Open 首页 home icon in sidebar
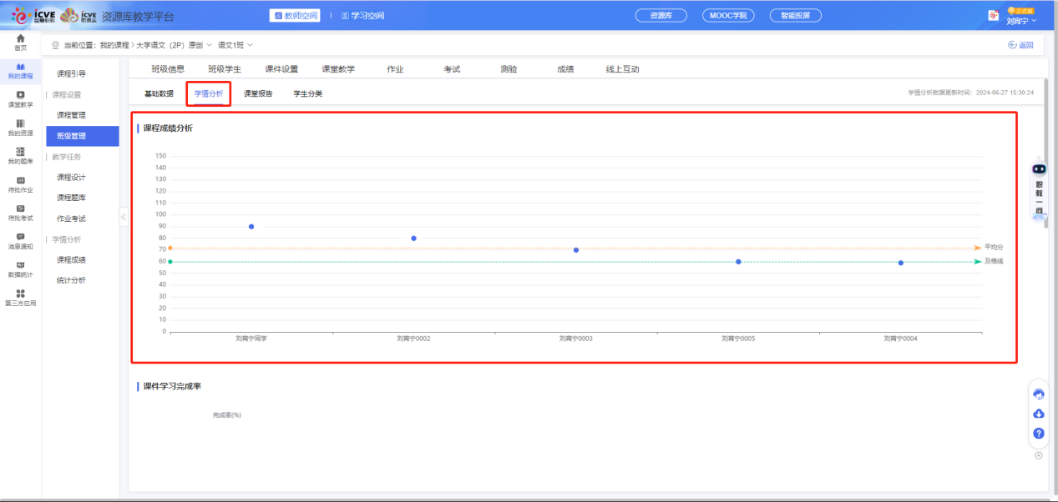The width and height of the screenshot is (1058, 502). pos(20,42)
